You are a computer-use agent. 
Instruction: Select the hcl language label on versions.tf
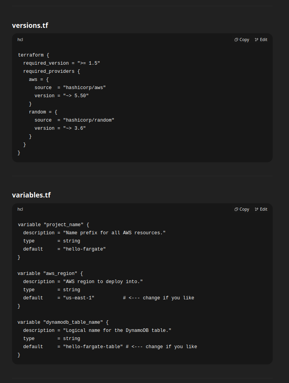[x=20, y=40]
